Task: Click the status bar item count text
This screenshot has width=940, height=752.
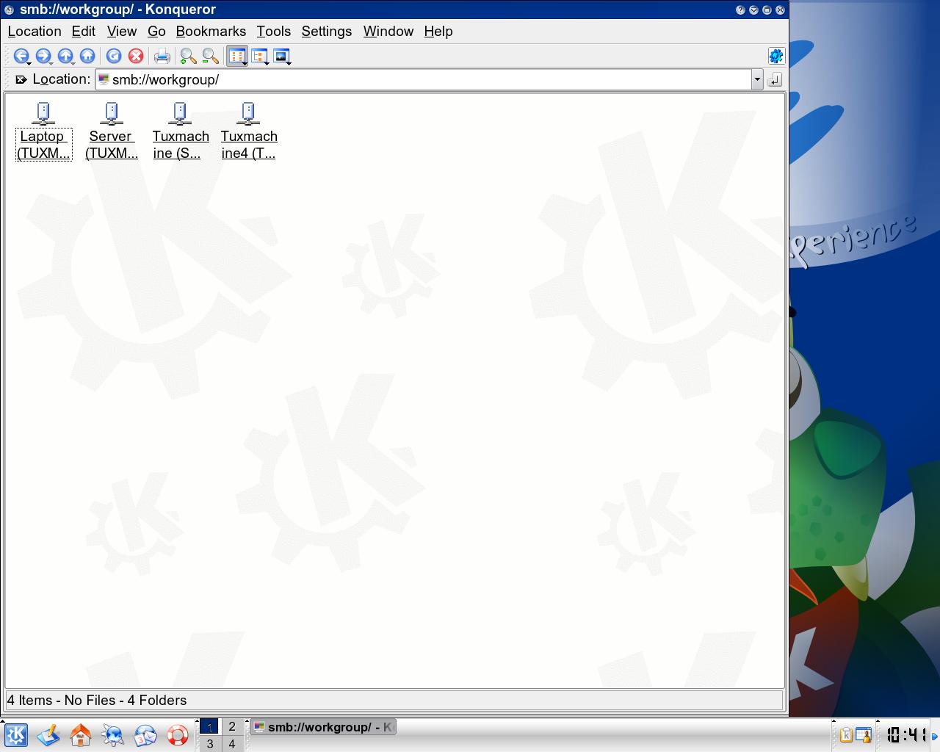Action: pyautogui.click(x=97, y=700)
